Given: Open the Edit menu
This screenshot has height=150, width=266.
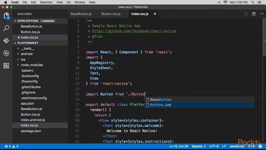Looking at the screenshot, I should [x=33, y=2].
